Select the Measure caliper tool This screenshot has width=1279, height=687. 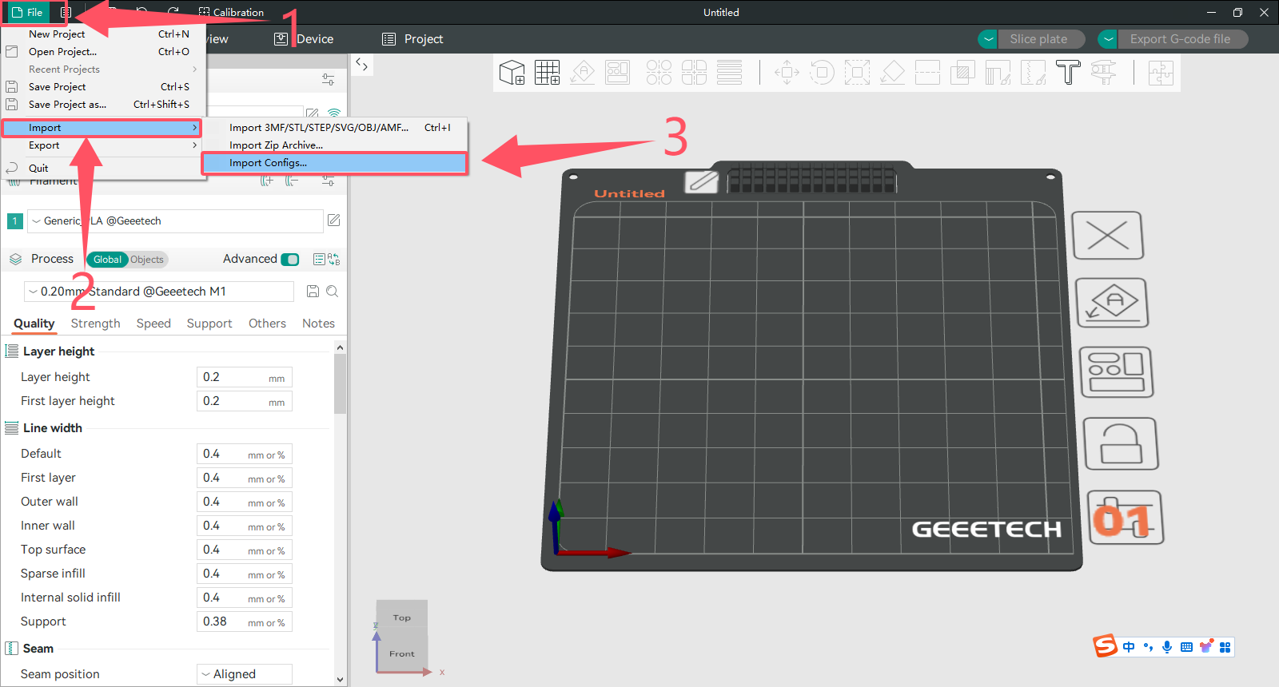click(1103, 73)
